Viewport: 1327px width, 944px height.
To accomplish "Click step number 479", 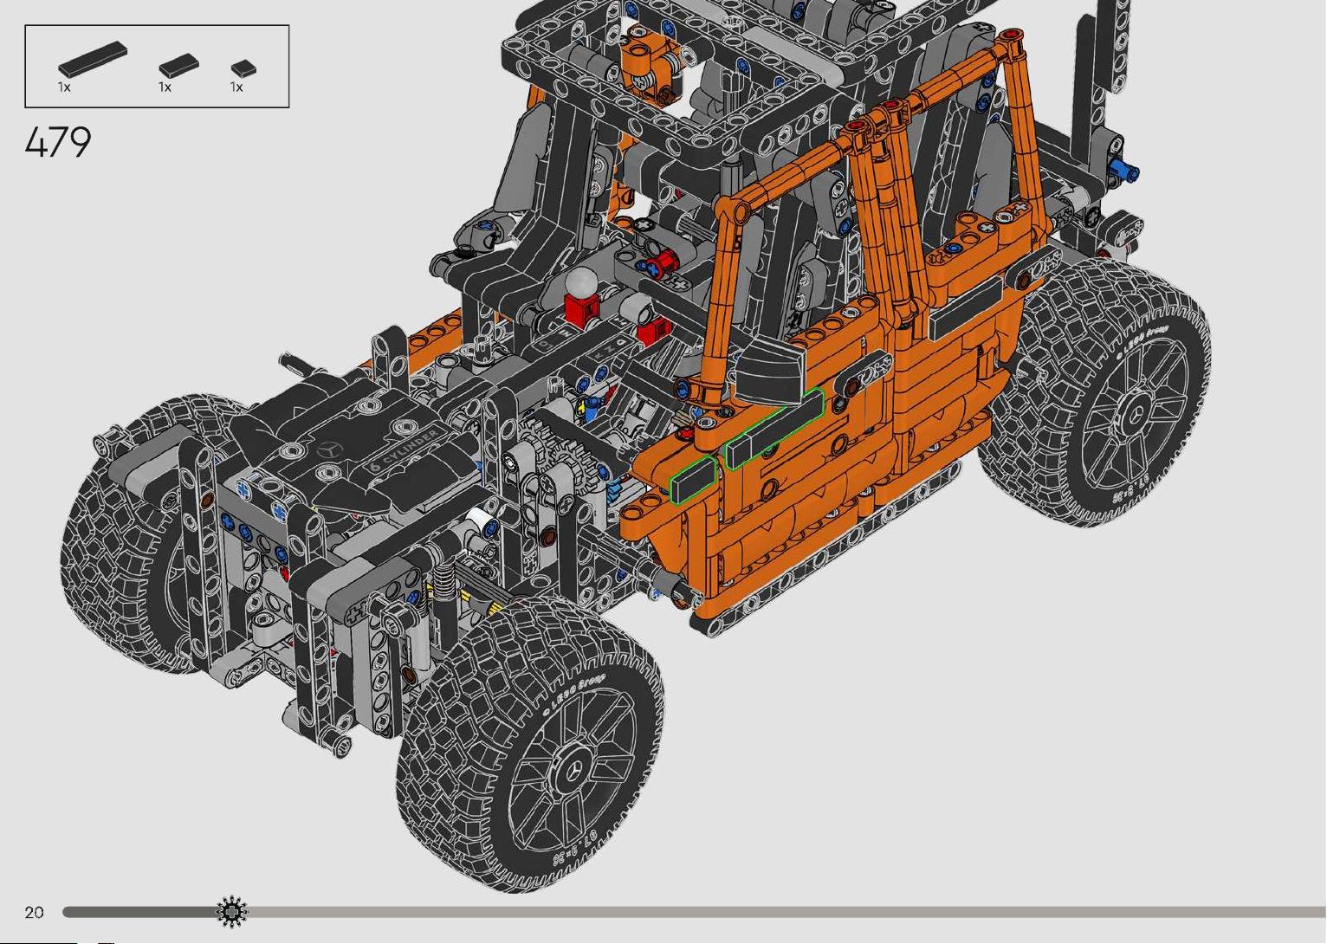I will tap(58, 142).
